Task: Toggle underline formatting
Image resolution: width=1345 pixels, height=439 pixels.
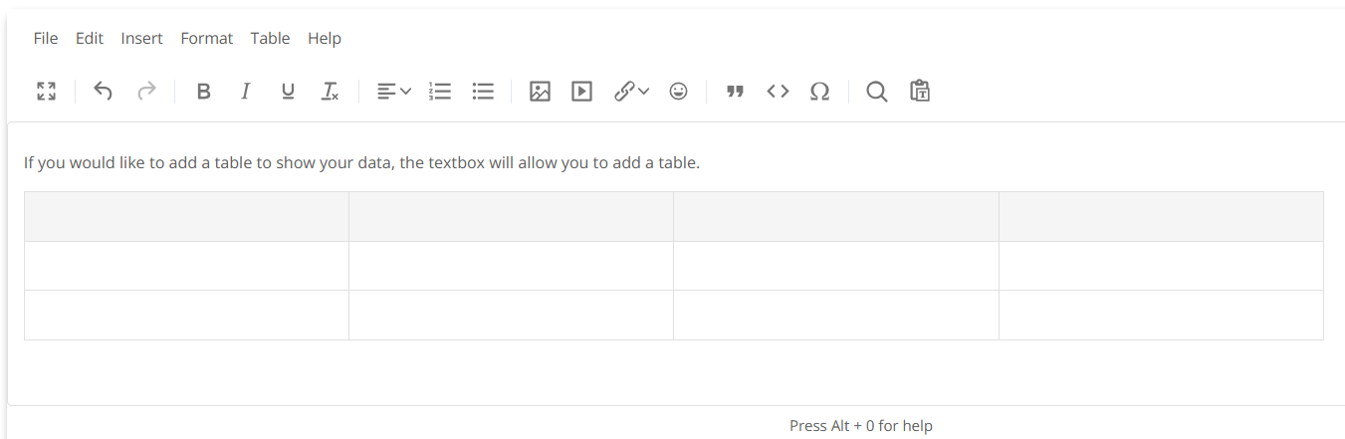Action: tap(288, 92)
